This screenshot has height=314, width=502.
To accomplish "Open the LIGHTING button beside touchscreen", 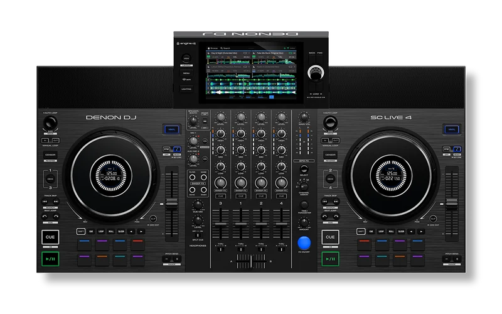I will pos(186,89).
